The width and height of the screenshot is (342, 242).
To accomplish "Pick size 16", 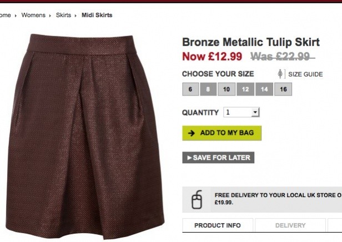I will (283, 89).
